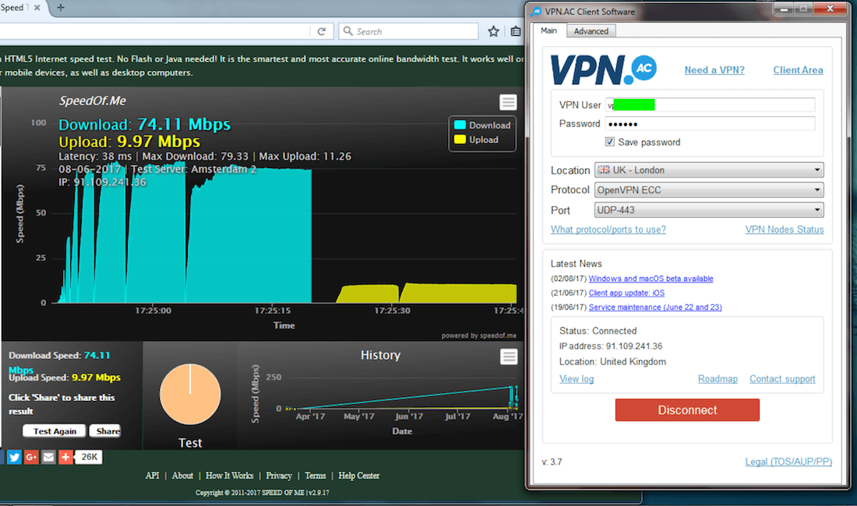Open the API footer link
Viewport: 857px width, 506px height.
click(x=153, y=476)
